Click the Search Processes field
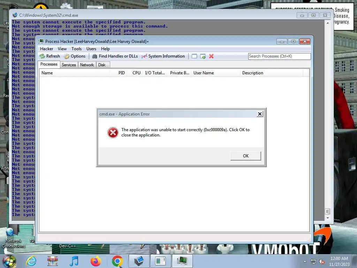 [x=279, y=56]
